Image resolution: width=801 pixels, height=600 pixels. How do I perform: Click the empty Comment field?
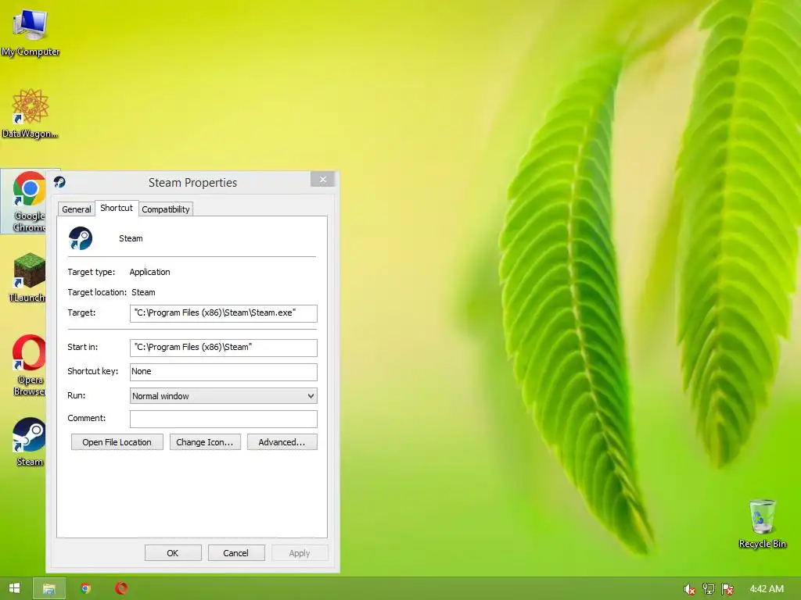click(223, 419)
